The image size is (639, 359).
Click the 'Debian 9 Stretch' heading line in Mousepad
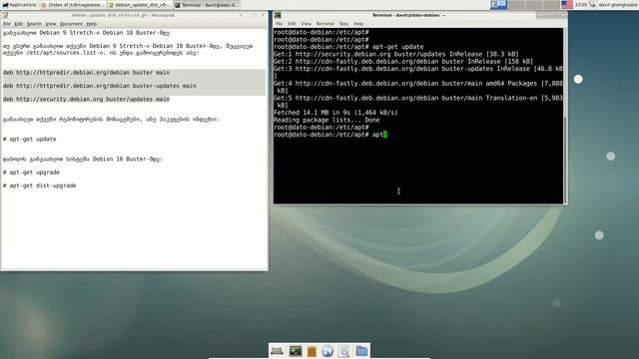point(86,33)
